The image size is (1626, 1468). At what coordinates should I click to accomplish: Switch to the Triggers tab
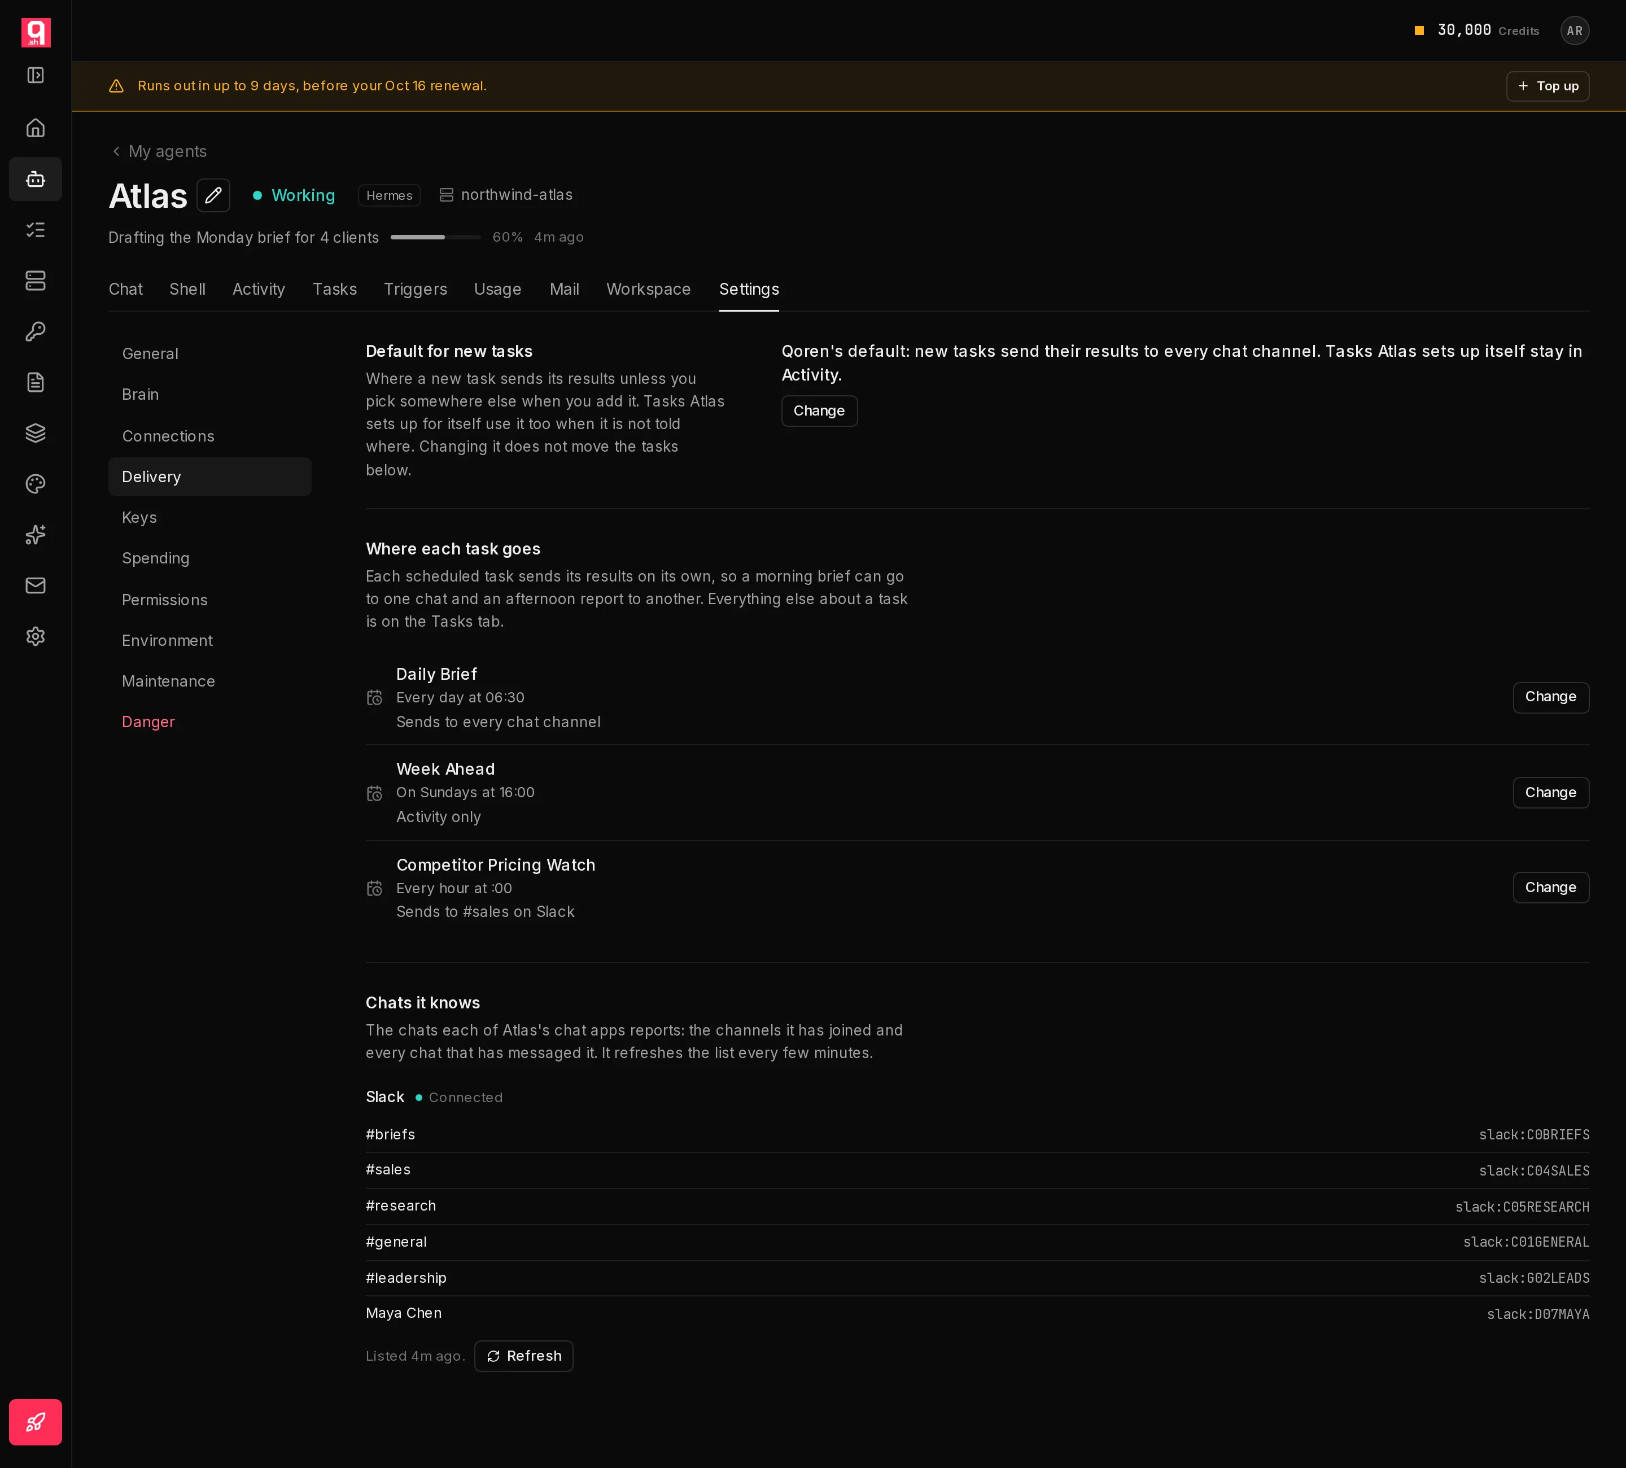click(416, 290)
